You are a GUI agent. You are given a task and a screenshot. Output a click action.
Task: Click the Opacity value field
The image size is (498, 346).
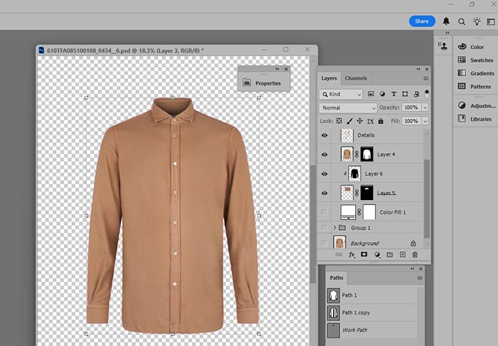point(411,108)
